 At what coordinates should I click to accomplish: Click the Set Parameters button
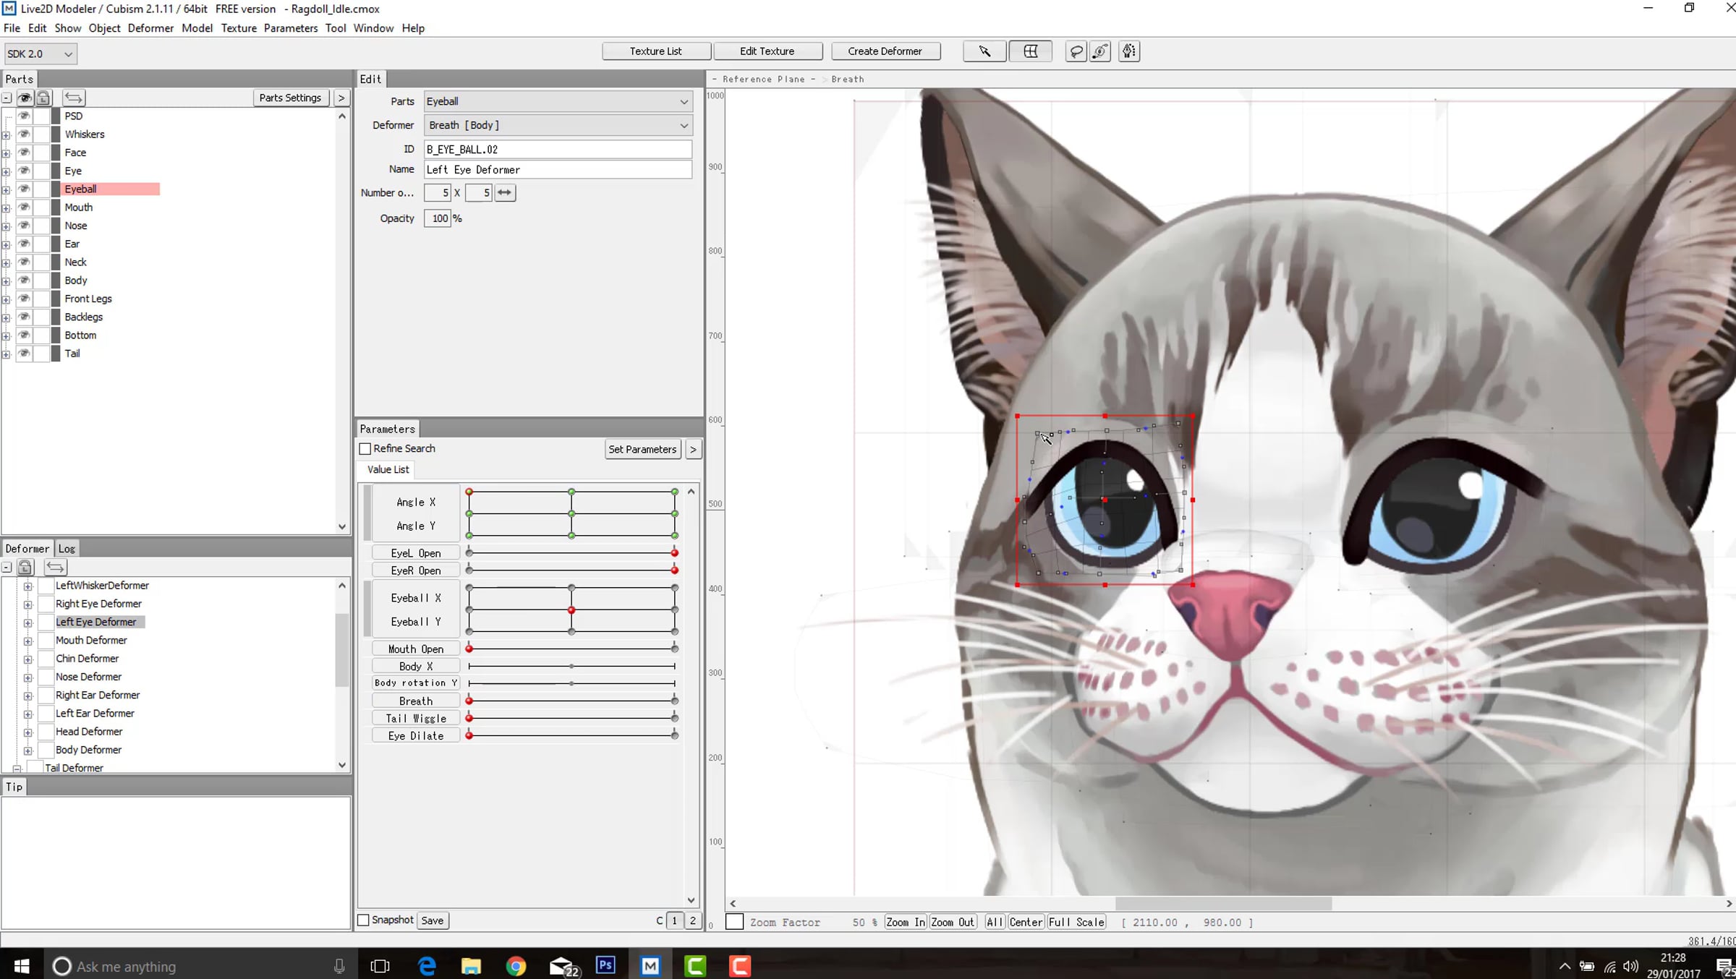642,449
